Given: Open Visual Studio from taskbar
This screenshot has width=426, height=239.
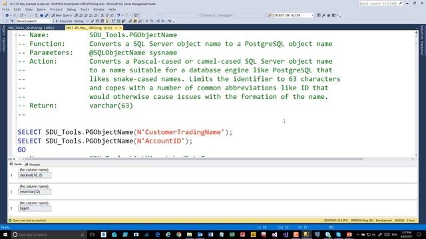Looking at the screenshot, I should pos(274,234).
